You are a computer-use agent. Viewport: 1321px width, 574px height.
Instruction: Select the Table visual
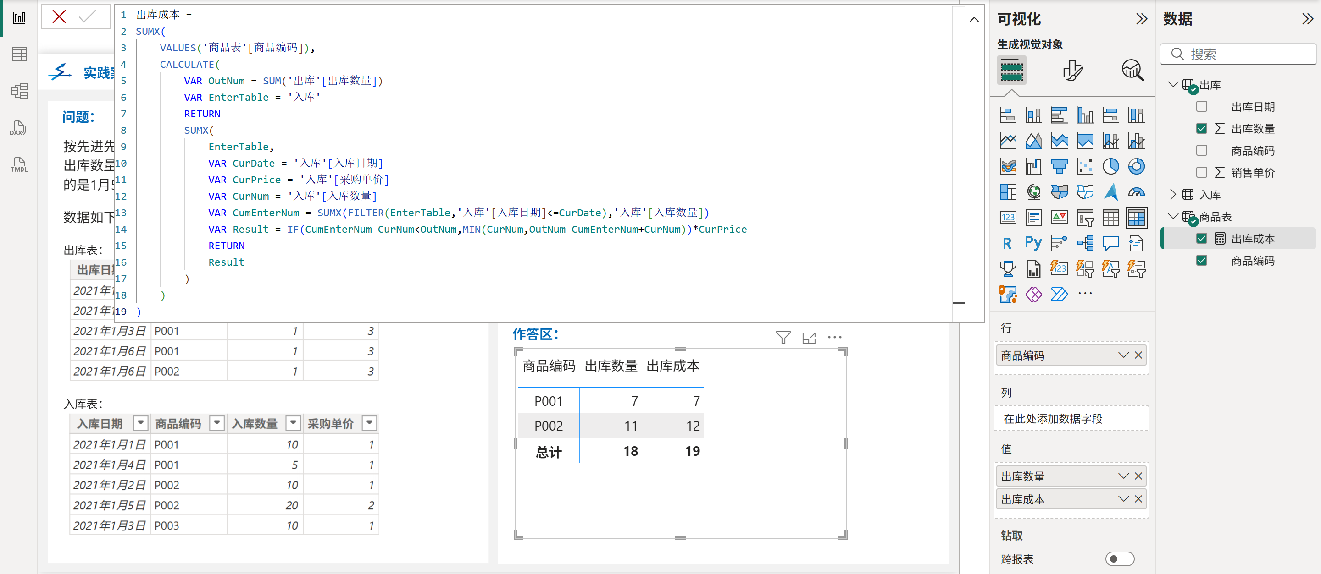click(1110, 218)
